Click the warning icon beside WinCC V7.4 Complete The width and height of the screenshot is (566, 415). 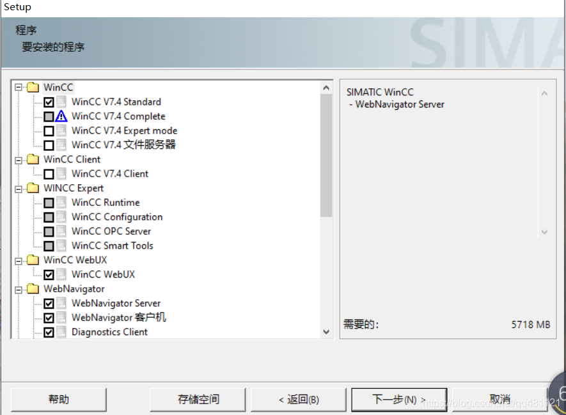(61, 116)
